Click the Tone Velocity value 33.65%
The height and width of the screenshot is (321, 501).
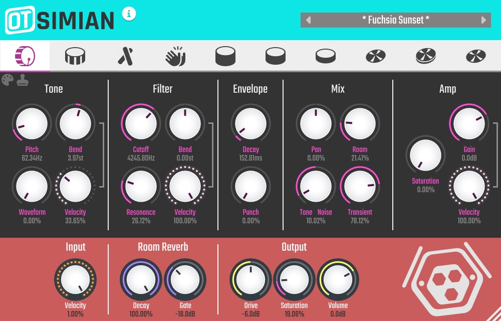pos(76,221)
